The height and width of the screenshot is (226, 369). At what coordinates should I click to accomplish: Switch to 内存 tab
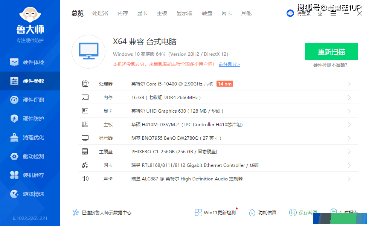(123, 14)
